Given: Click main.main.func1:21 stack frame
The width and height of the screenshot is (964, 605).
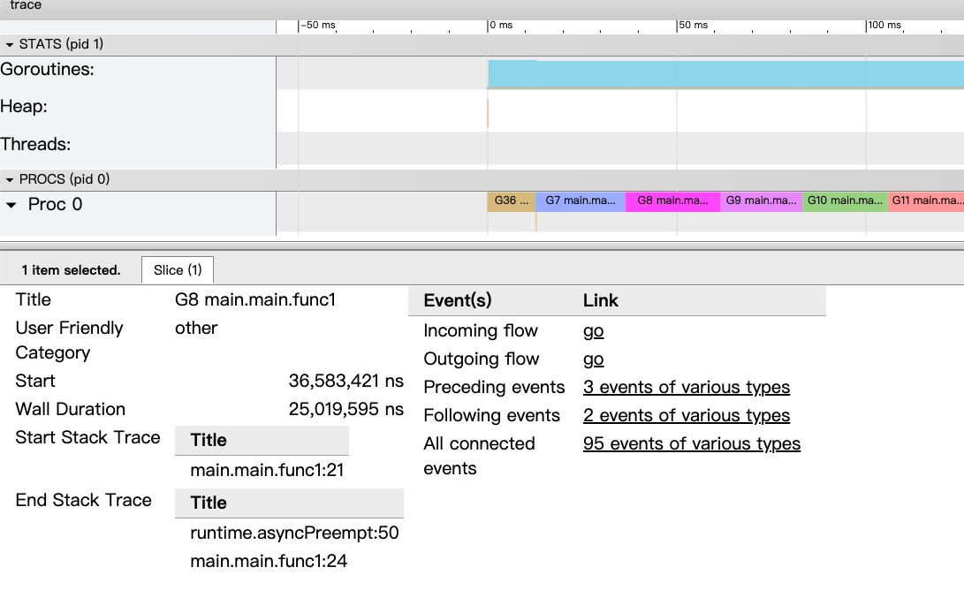Looking at the screenshot, I should (x=267, y=471).
